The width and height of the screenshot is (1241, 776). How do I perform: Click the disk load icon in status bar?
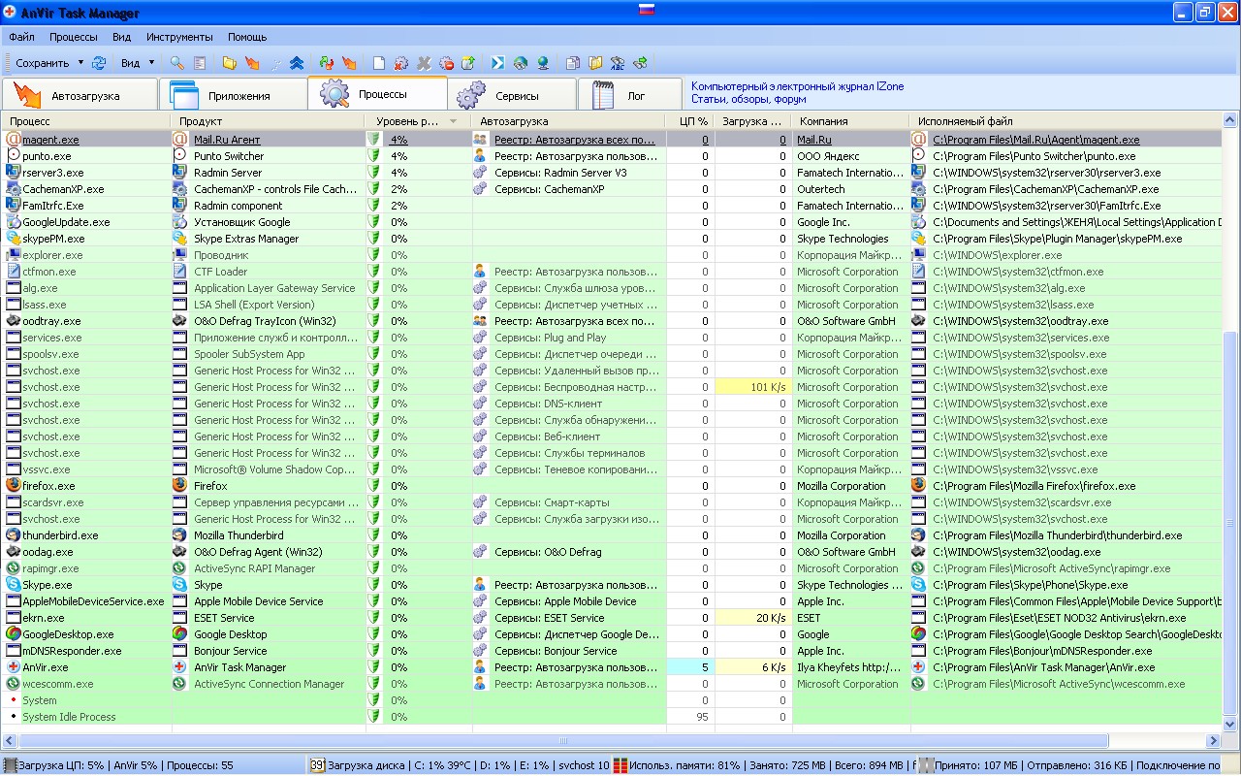click(317, 765)
